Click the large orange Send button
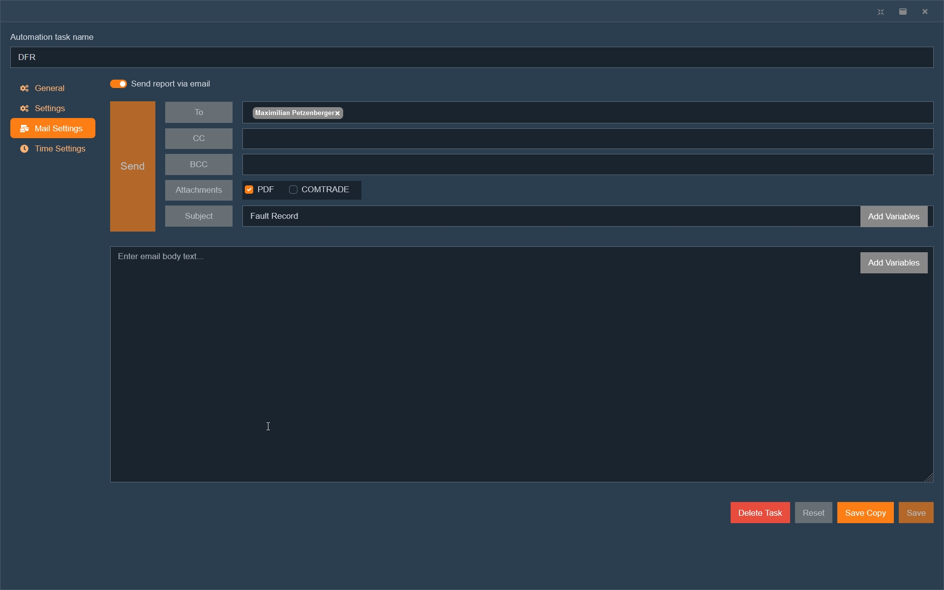The image size is (944, 590). [132, 166]
